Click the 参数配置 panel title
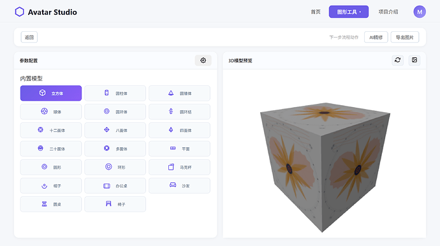The image size is (440, 246). point(29,61)
